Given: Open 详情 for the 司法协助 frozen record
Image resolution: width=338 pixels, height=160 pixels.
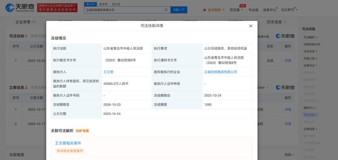Looking at the screenshot, I should click(x=288, y=61).
